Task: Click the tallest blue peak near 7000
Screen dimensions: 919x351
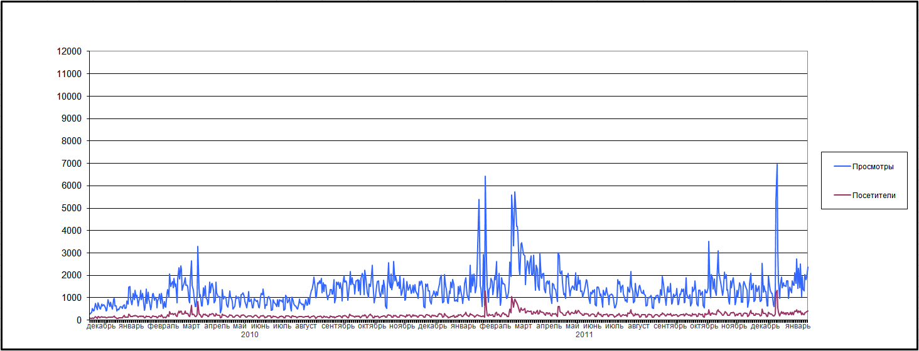Action: pyautogui.click(x=777, y=165)
